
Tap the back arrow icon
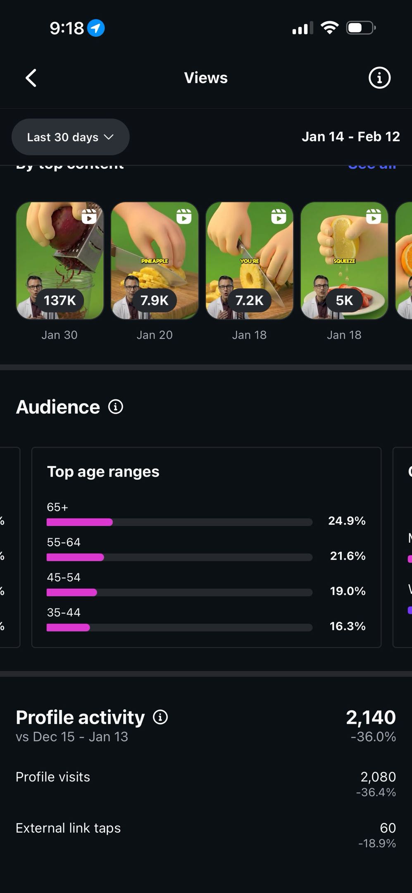[31, 78]
